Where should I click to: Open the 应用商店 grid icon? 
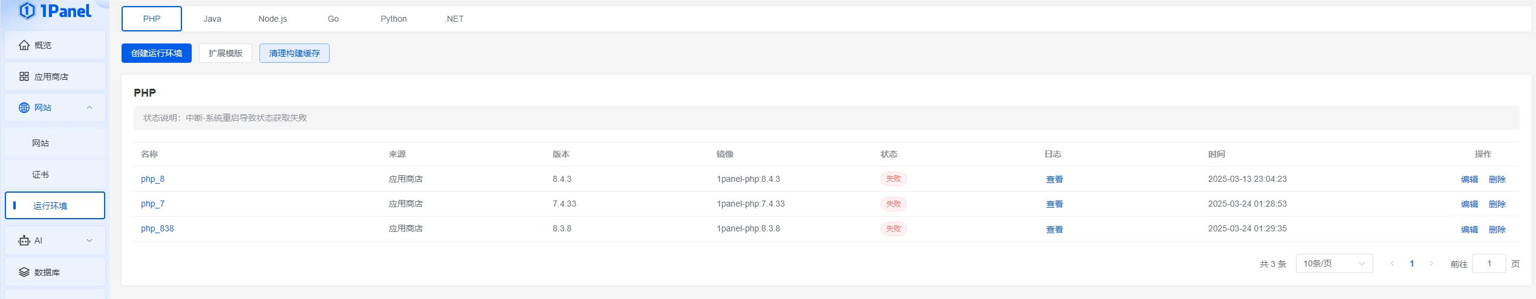(x=24, y=77)
